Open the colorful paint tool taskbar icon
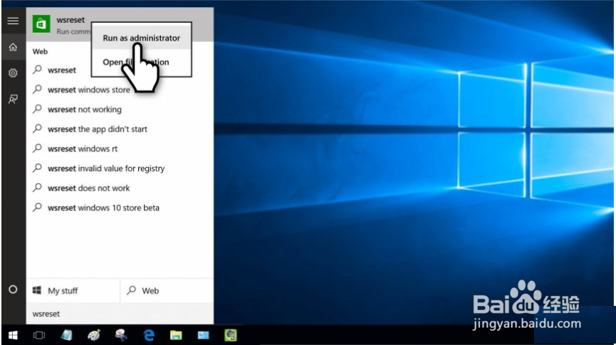This screenshot has width=616, height=345. pos(121,335)
